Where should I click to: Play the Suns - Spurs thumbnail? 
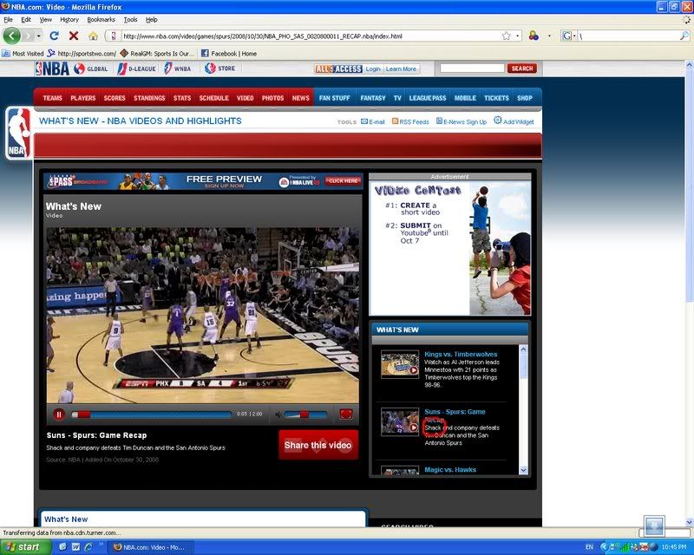(x=400, y=421)
